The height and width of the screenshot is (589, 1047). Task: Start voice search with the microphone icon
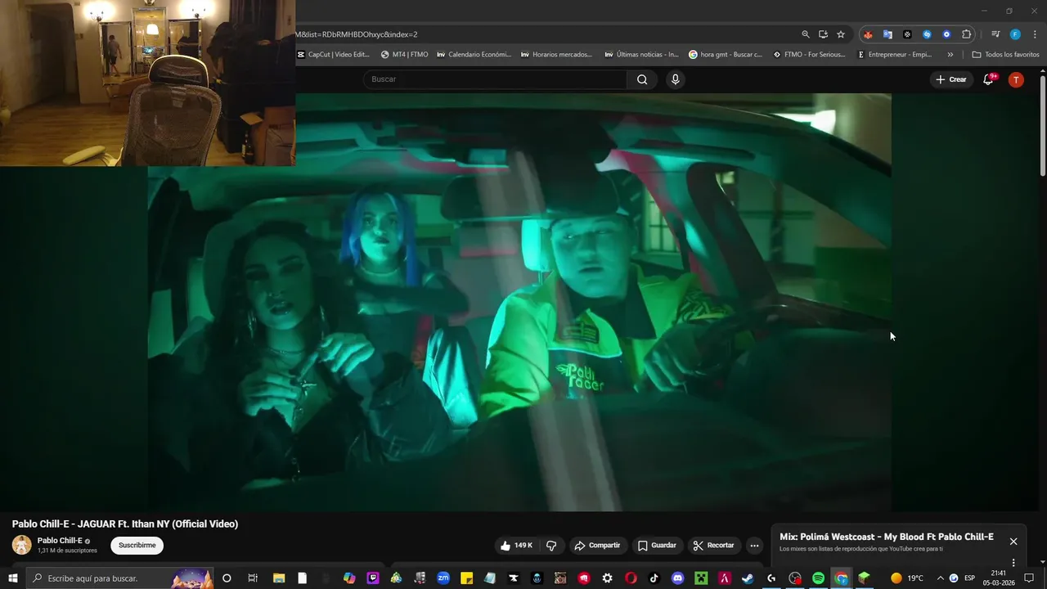click(x=675, y=79)
